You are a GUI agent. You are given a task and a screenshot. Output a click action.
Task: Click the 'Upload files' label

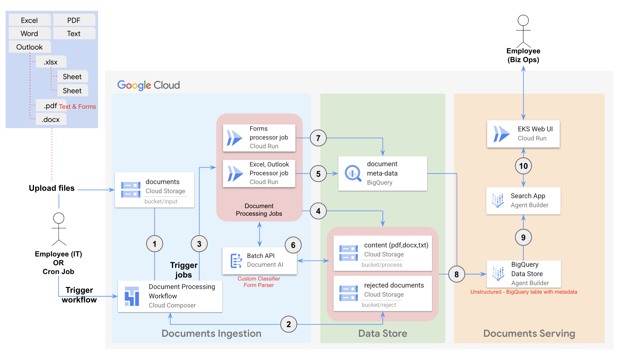pyautogui.click(x=52, y=188)
